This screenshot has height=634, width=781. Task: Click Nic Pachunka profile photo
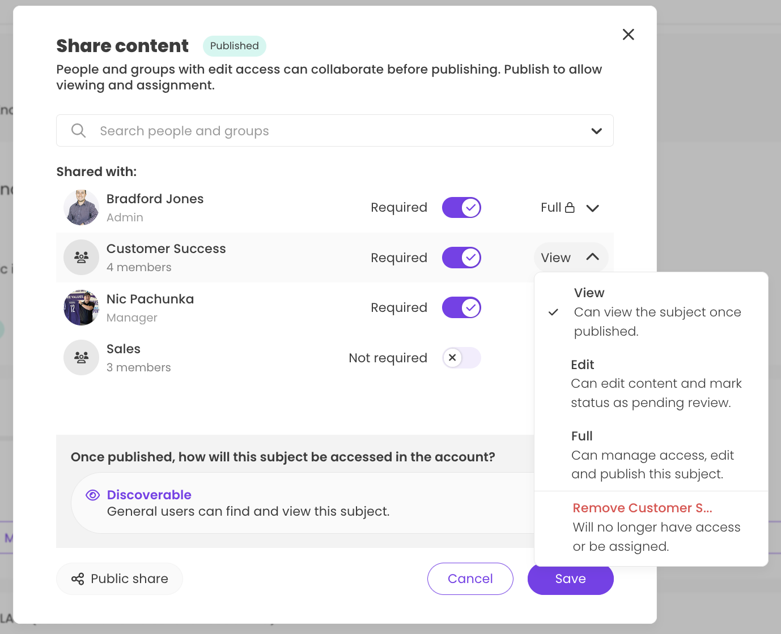coord(81,308)
